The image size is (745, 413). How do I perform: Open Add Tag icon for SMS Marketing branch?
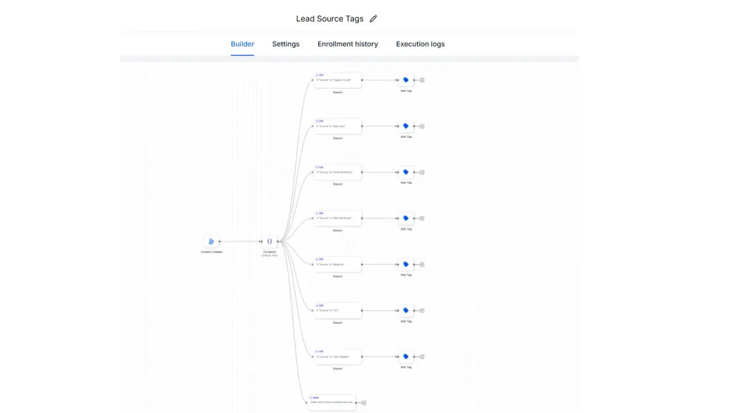(x=406, y=218)
